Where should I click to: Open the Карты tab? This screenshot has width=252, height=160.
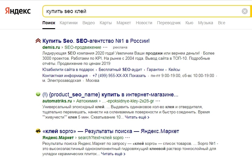pos(106,23)
